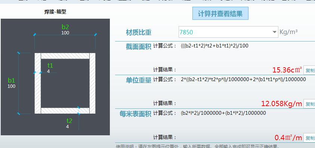Click the 计算并查看结果 button

(220, 13)
